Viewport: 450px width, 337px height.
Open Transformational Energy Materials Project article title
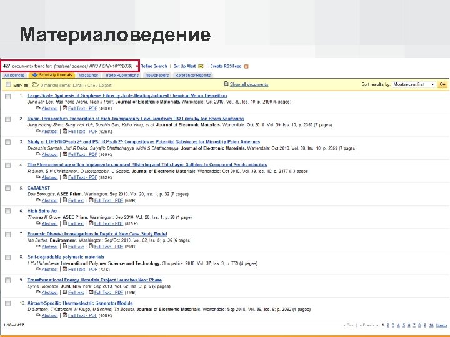coord(95,280)
